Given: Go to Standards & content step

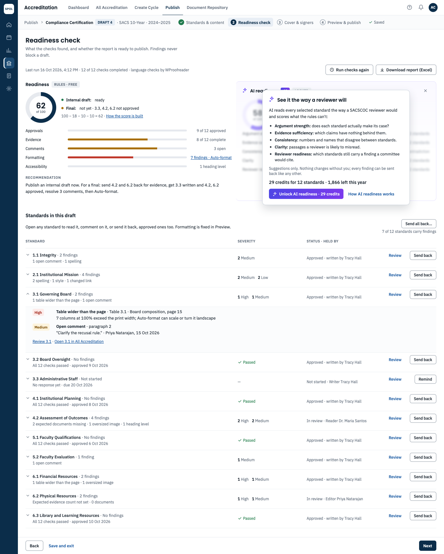Looking at the screenshot, I should coord(202,22).
